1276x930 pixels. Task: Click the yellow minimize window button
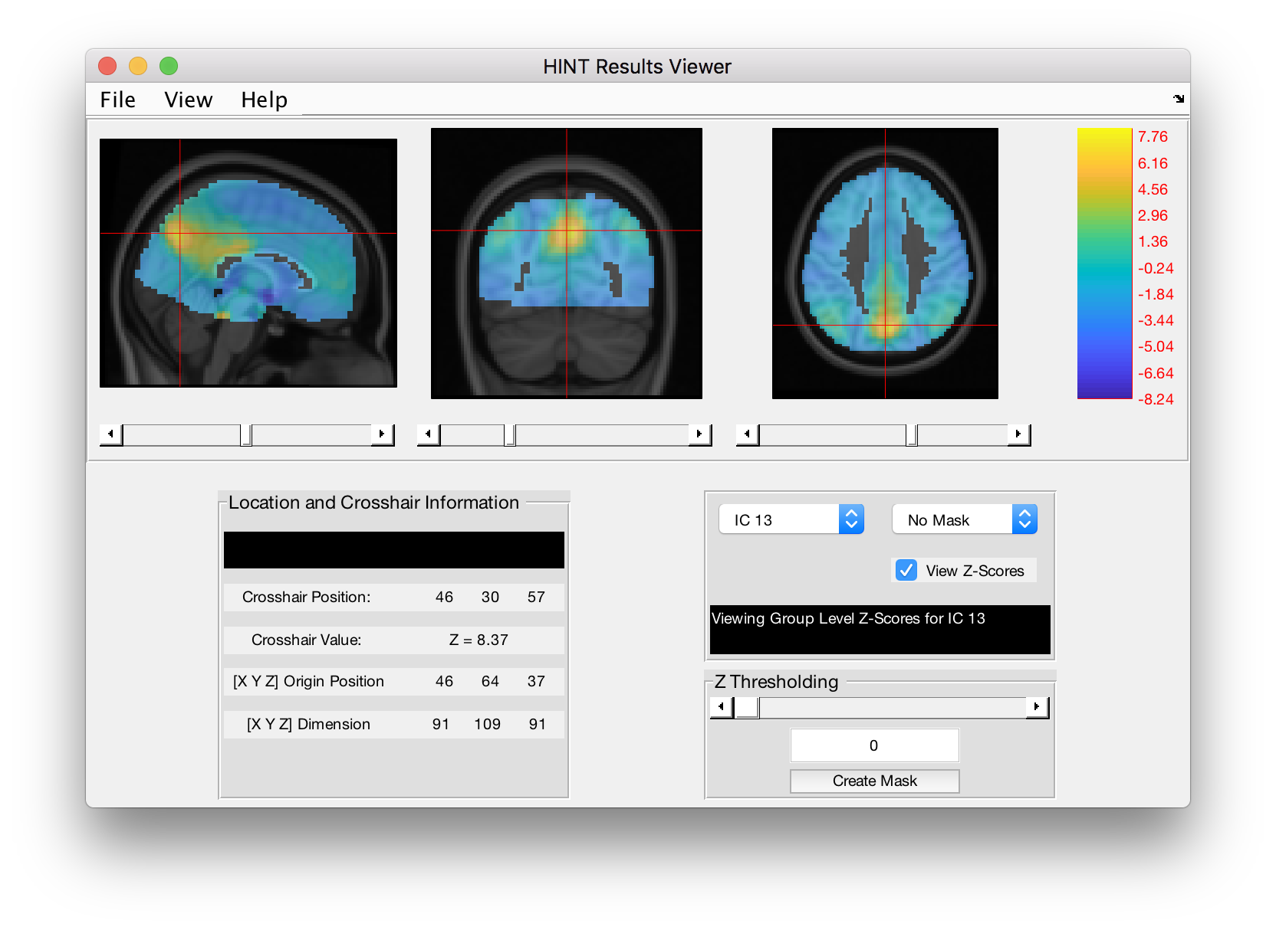(138, 66)
